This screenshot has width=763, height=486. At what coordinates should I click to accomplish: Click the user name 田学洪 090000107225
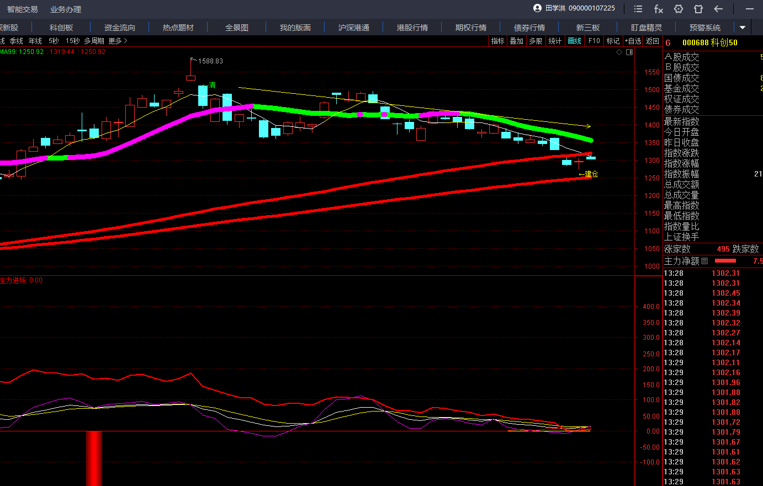[x=580, y=8]
